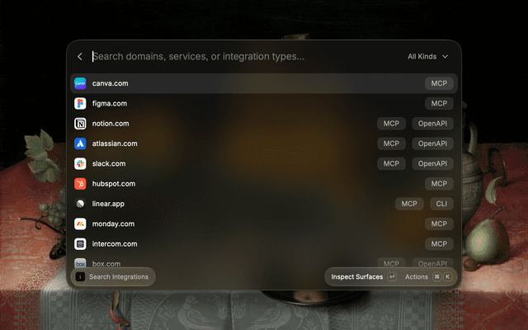The height and width of the screenshot is (330, 528).
Task: Click the MCP tag on hubspot.com
Action: [x=439, y=184]
